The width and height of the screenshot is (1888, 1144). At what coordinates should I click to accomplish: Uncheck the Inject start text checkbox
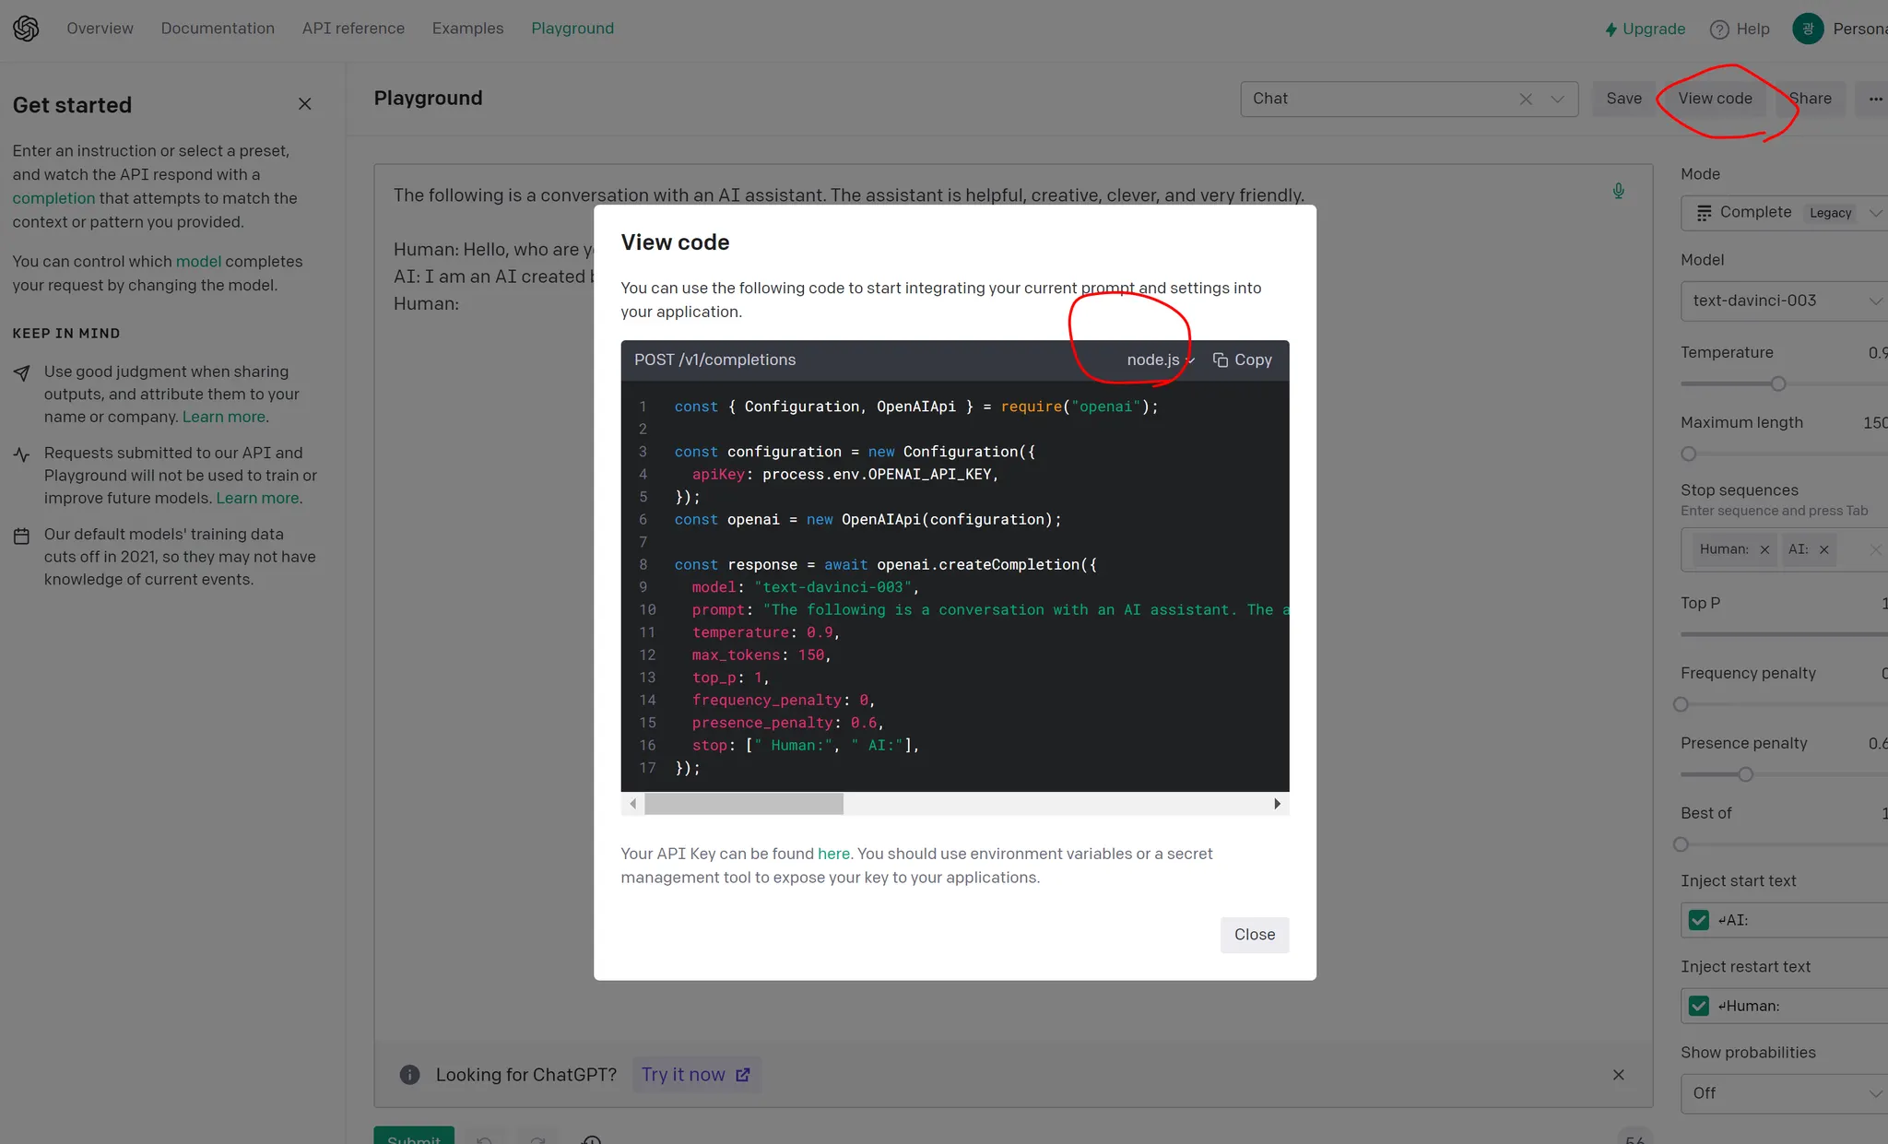coord(1699,920)
